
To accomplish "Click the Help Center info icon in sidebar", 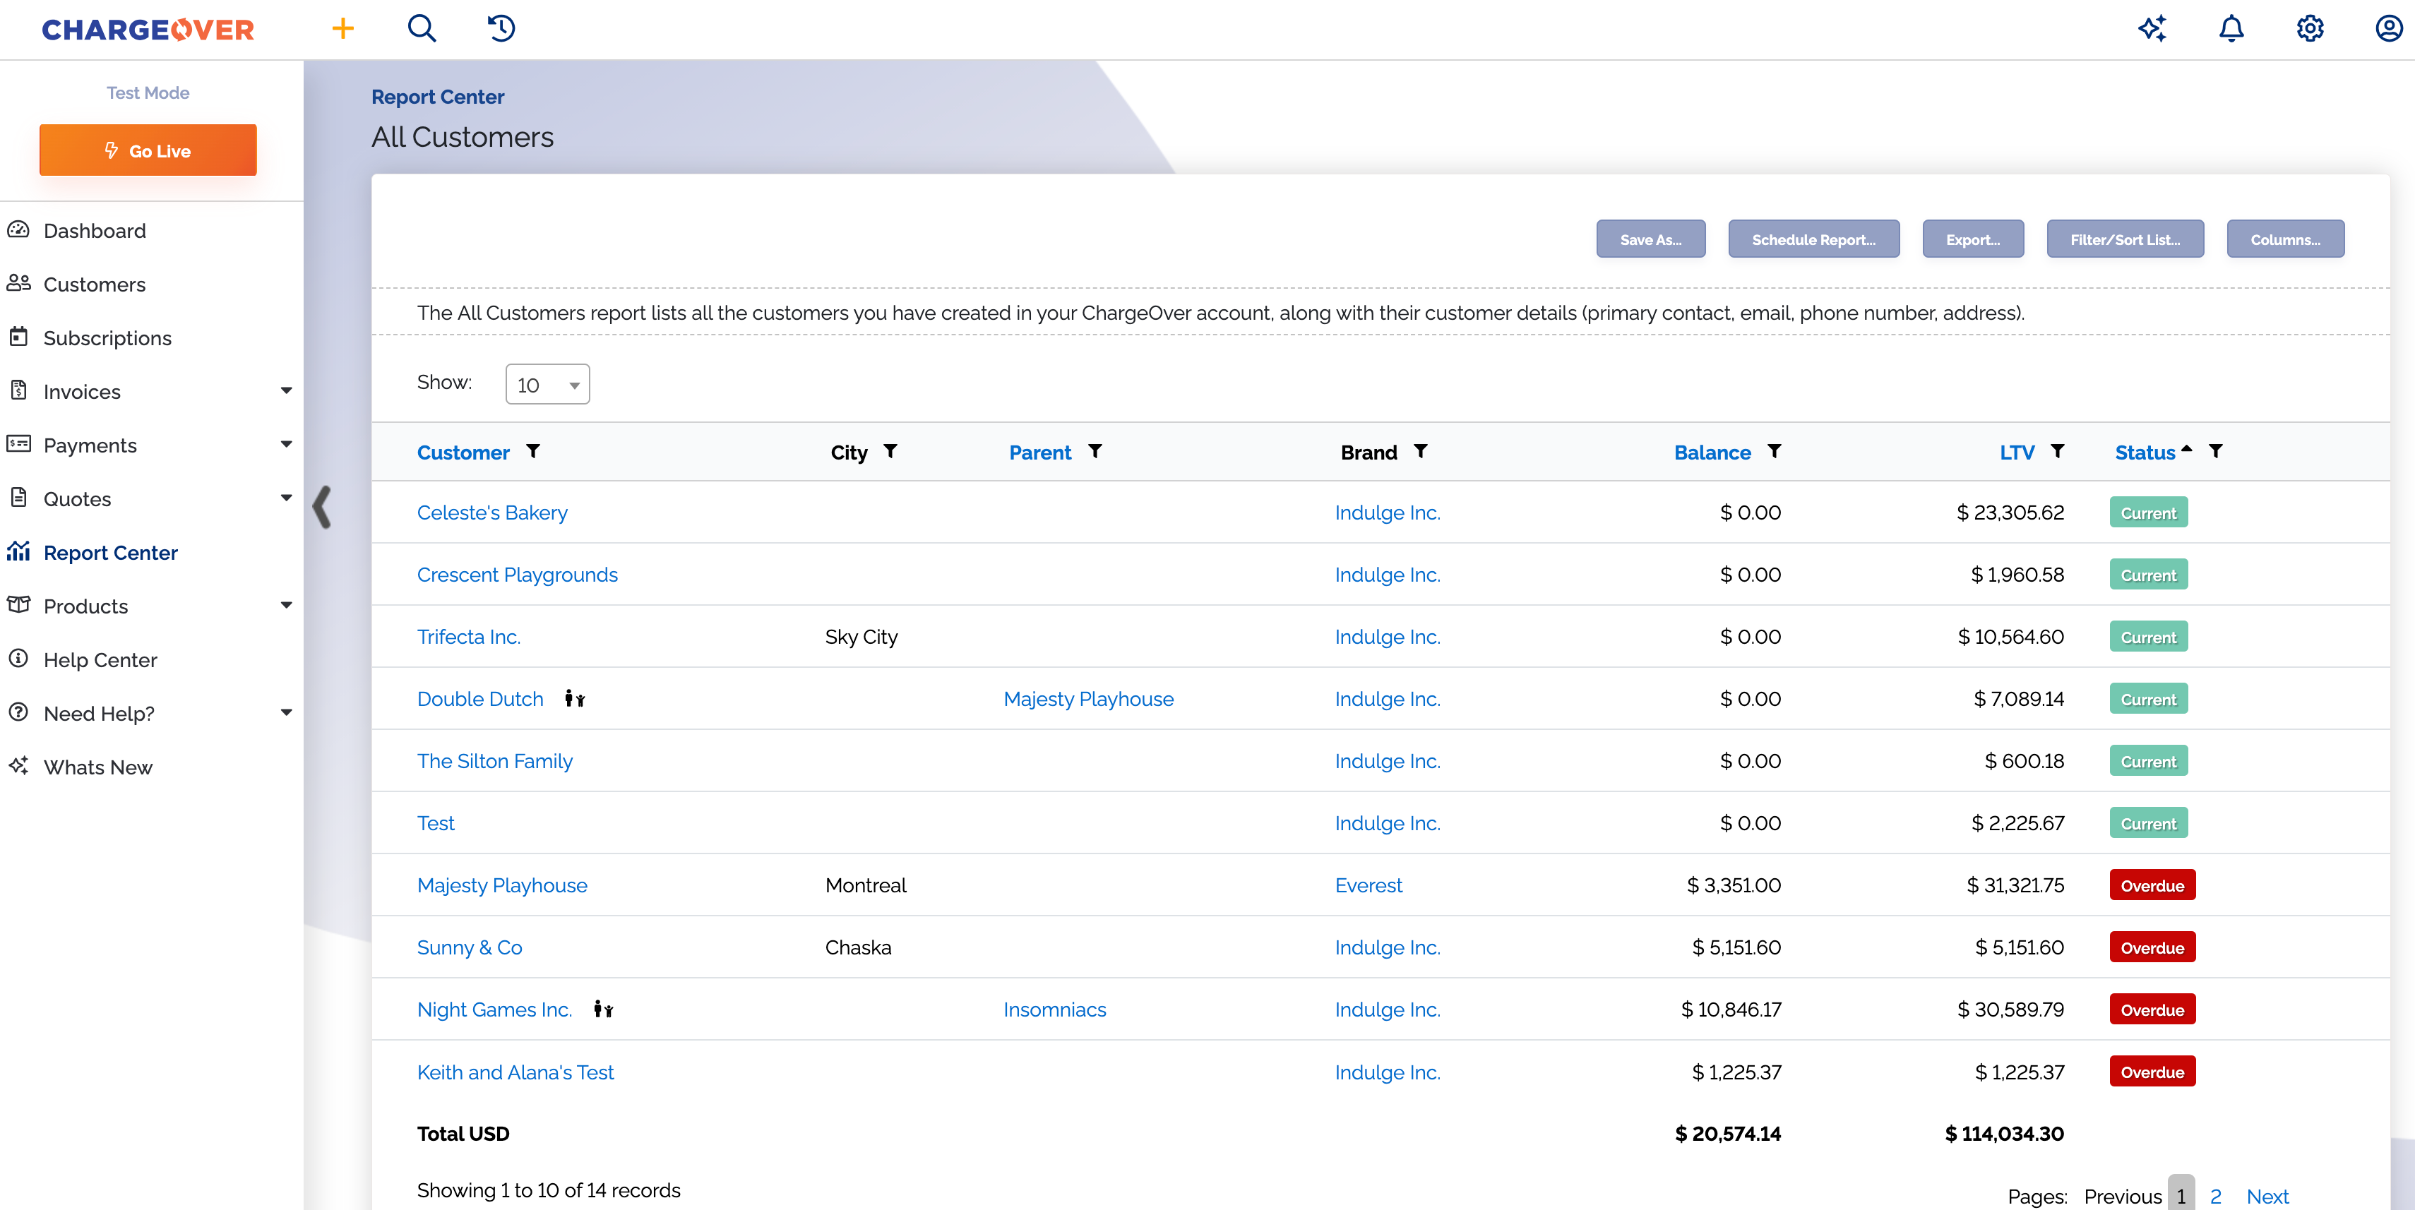I will click(x=19, y=658).
